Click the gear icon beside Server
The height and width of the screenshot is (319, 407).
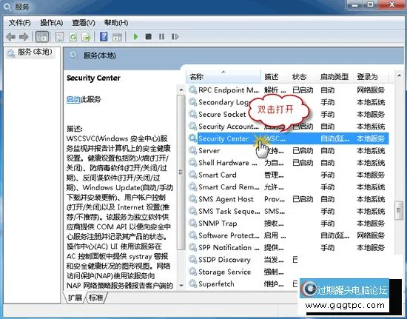click(x=192, y=150)
